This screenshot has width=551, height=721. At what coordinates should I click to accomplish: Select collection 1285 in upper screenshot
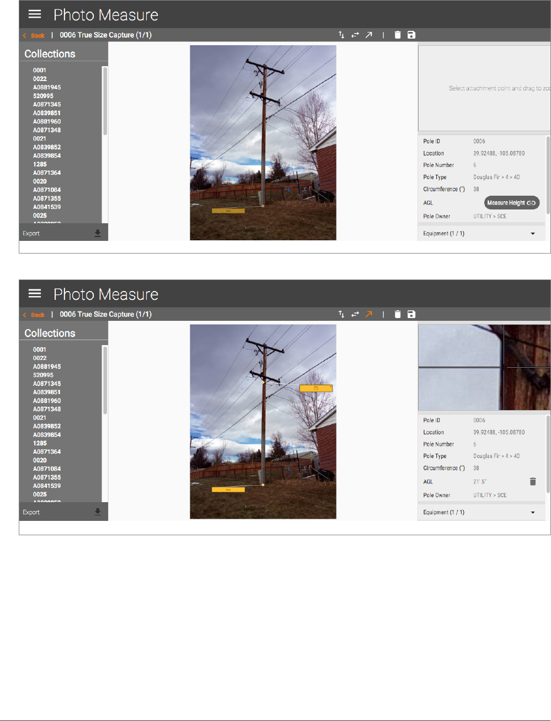click(x=40, y=164)
